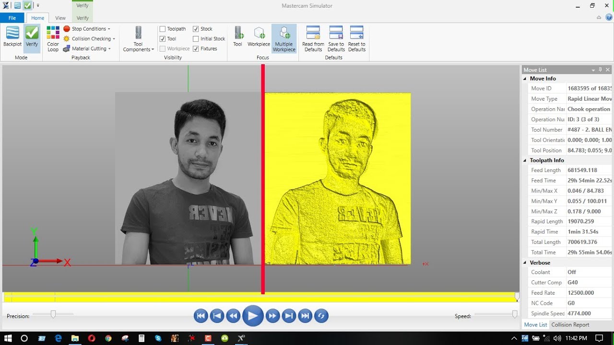Screen dimensions: 614x345
Task: Toggle the Fixtures checkbox
Action: click(x=196, y=48)
